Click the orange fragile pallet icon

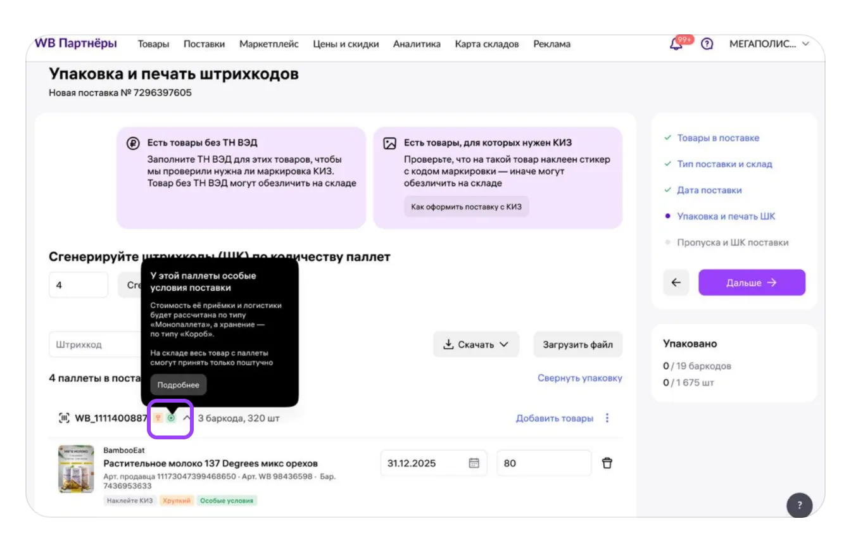coord(158,418)
